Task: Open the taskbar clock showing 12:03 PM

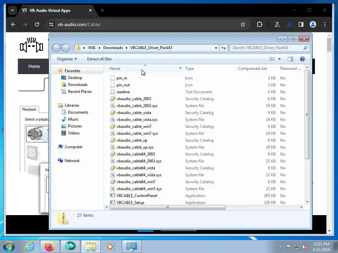Action: [321, 247]
